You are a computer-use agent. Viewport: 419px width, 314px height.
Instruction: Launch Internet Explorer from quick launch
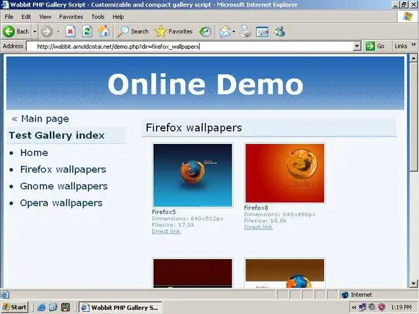(41, 307)
